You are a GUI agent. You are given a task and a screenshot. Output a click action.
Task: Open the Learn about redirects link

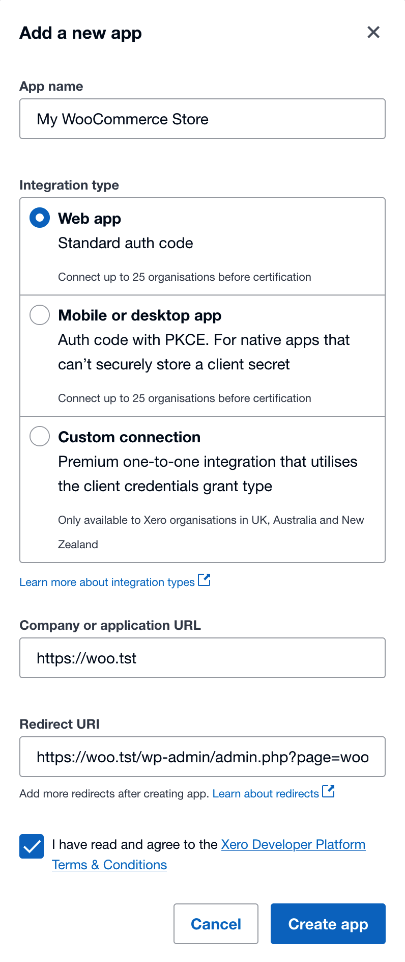(x=267, y=793)
